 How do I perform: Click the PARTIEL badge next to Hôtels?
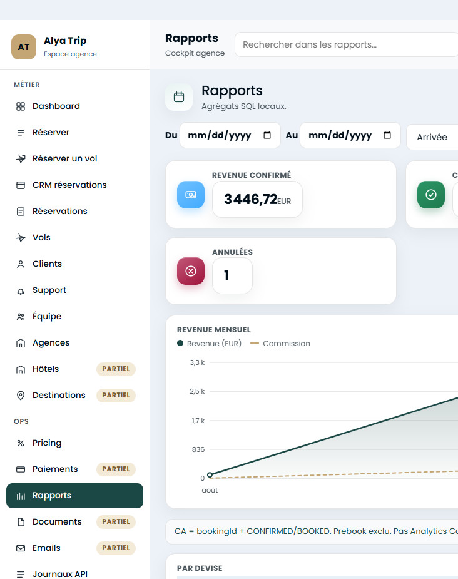coord(116,369)
